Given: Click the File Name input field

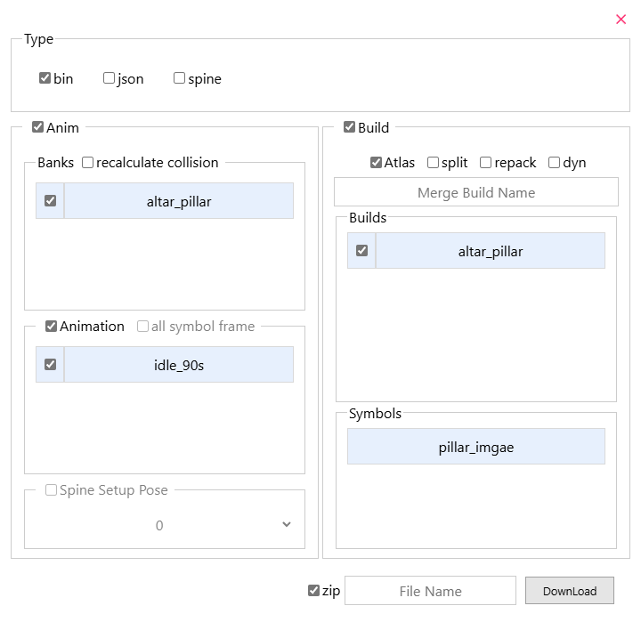Looking at the screenshot, I should [x=430, y=591].
